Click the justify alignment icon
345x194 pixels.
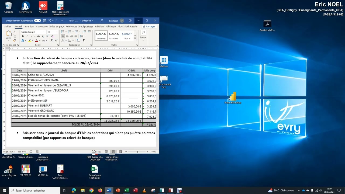click(76, 36)
